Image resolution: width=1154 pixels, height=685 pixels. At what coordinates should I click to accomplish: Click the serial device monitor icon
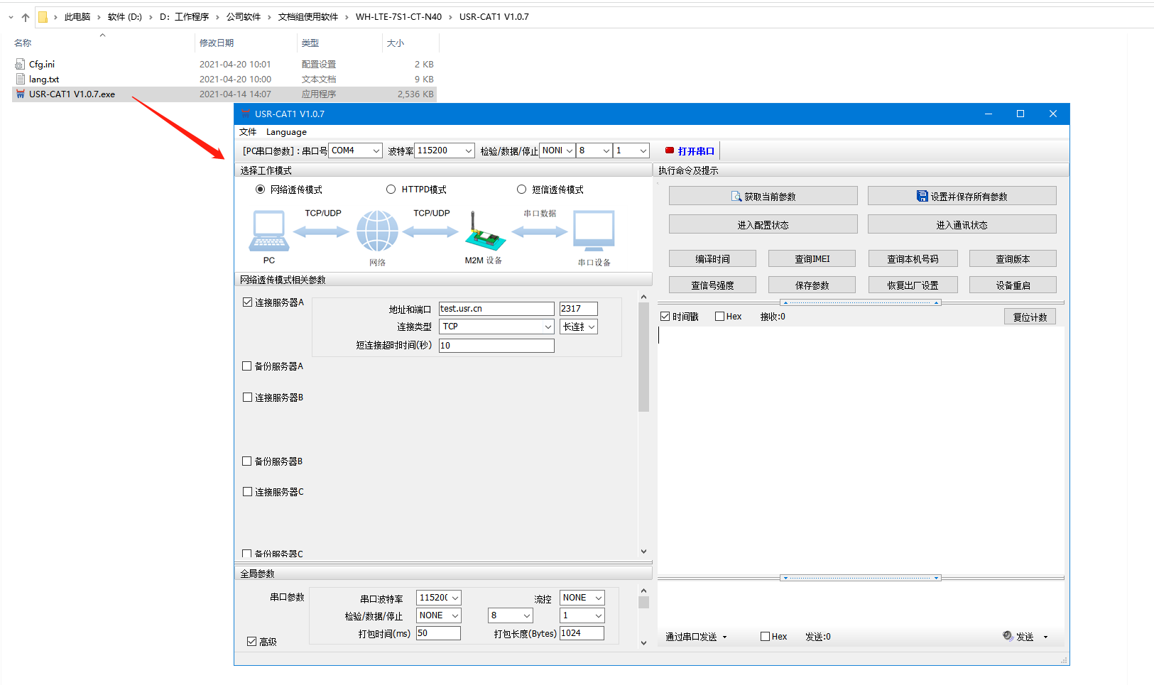[x=594, y=231]
